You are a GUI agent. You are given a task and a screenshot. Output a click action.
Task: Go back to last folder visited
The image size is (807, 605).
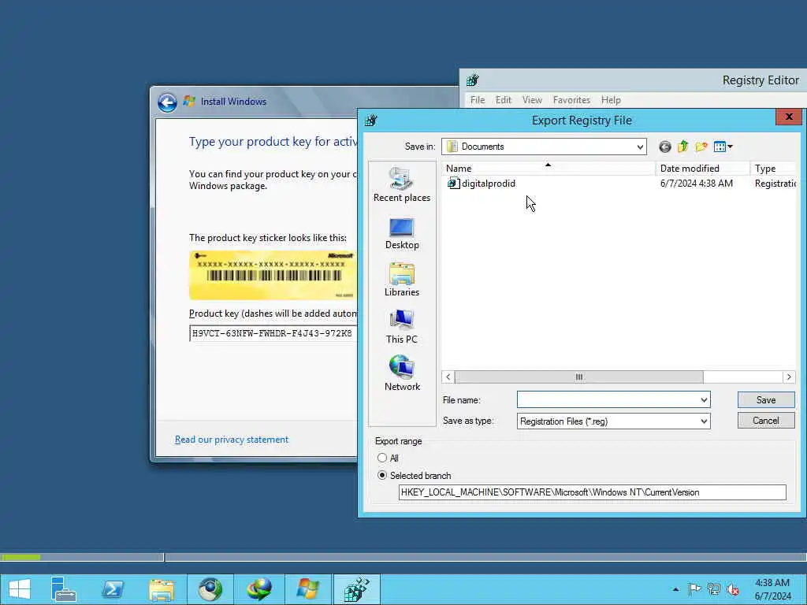tap(665, 147)
